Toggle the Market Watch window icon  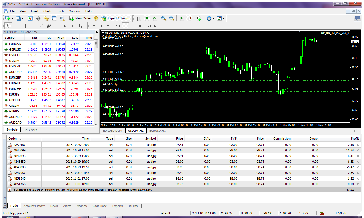pos(30,18)
